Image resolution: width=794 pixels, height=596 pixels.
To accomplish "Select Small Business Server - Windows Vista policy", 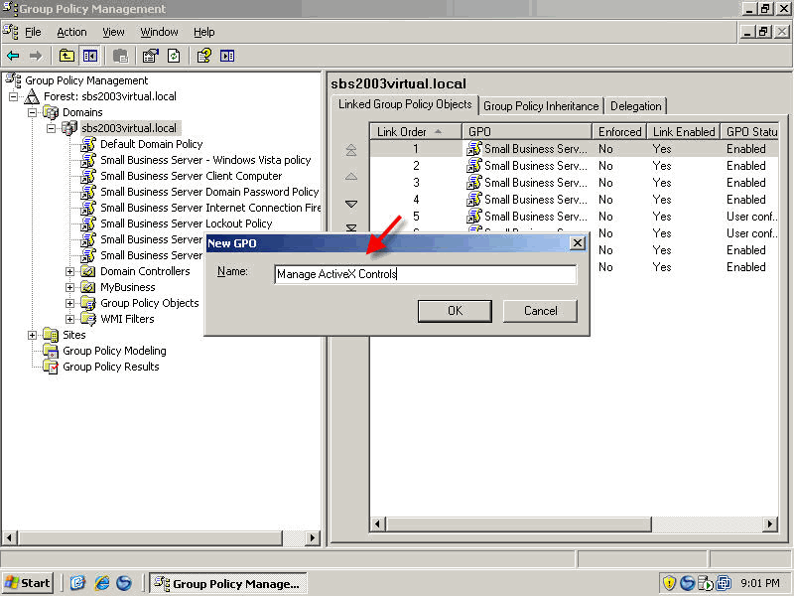I will tap(205, 160).
